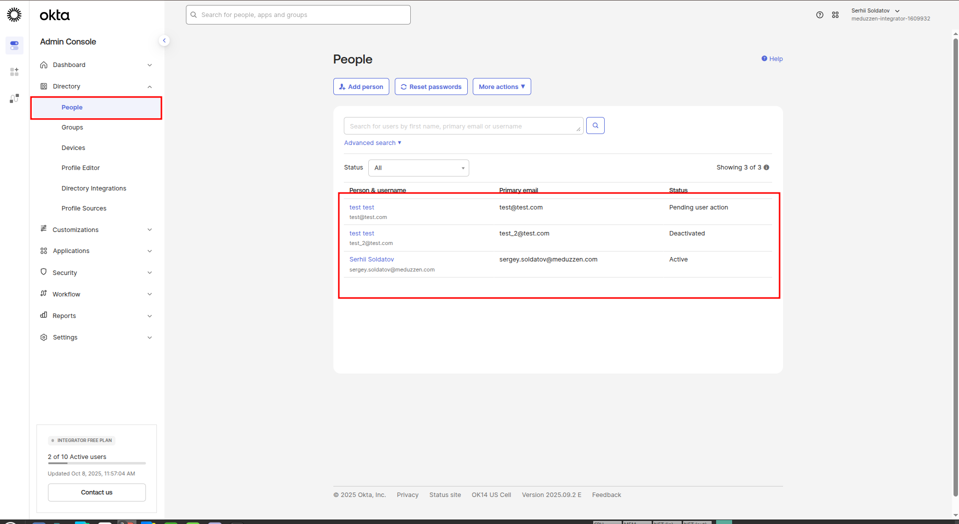This screenshot has height=524, width=959.
Task: Select Groups in the Directory menu
Action: tap(72, 127)
